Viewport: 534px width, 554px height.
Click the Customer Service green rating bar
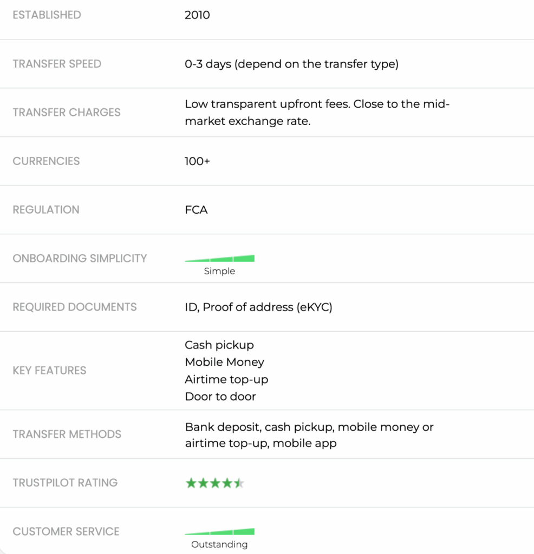219,532
